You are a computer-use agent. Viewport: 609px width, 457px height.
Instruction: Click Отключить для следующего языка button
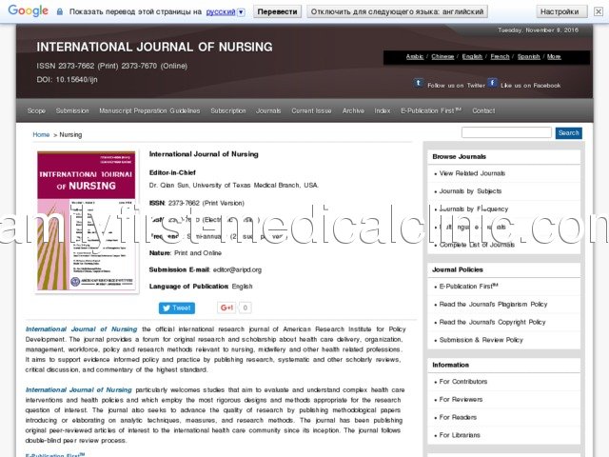pos(397,11)
